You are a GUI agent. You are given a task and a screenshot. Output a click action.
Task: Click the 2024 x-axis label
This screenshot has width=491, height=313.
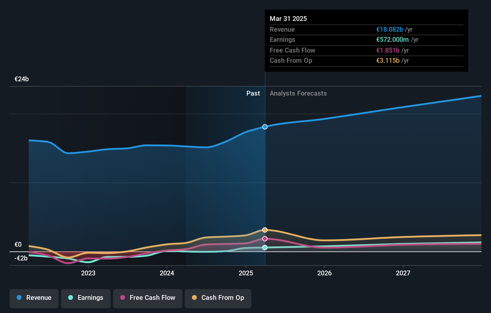click(x=167, y=273)
